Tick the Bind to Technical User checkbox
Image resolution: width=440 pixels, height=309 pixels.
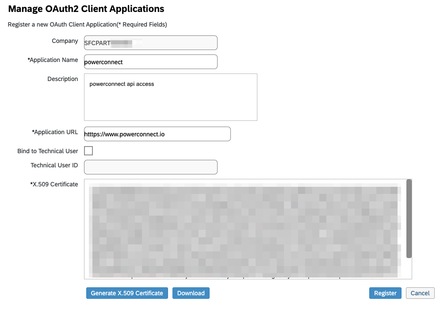tap(88, 151)
